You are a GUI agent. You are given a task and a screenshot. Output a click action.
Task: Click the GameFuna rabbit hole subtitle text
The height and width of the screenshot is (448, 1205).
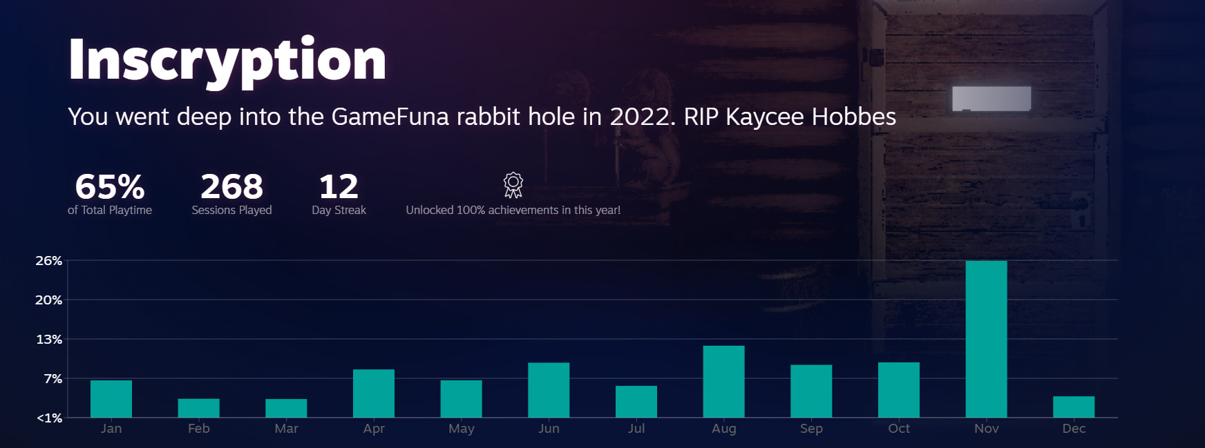tap(482, 117)
